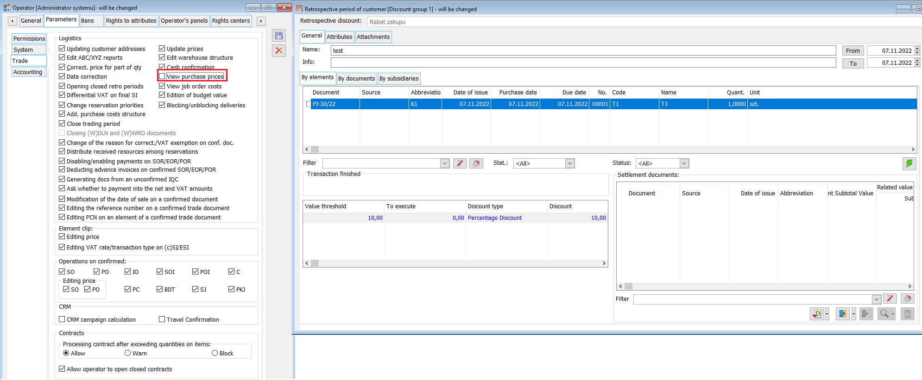Select the Warn radio button

(127, 353)
